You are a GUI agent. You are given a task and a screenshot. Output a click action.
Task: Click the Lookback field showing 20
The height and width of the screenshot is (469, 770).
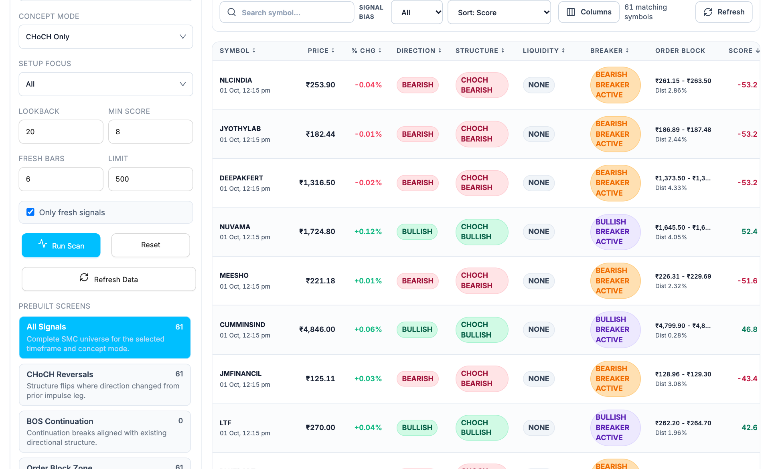pyautogui.click(x=61, y=131)
